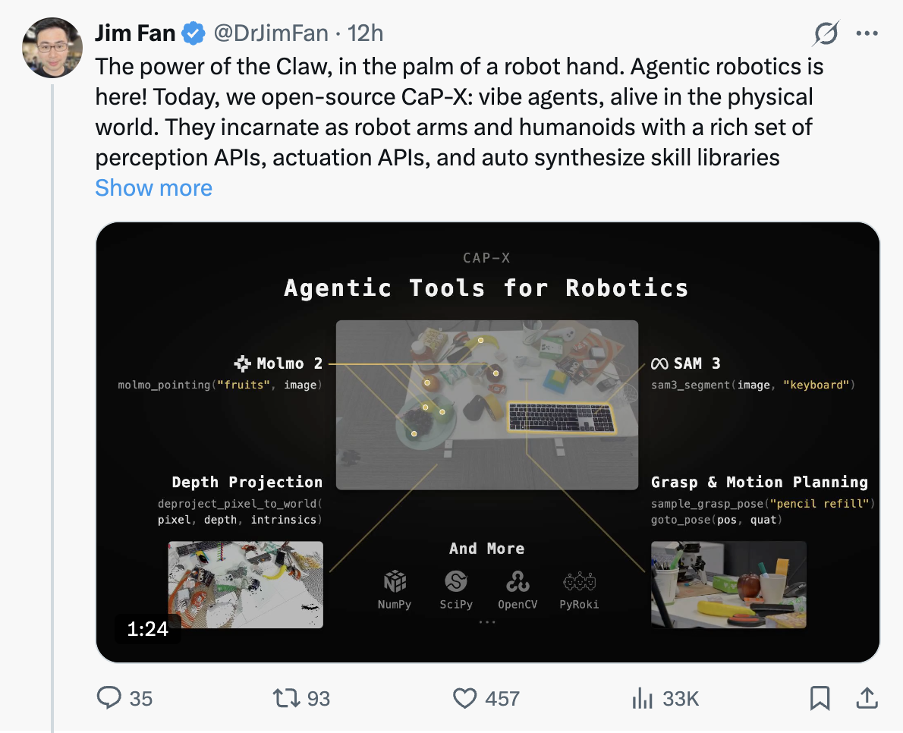The width and height of the screenshot is (903, 733).
Task: Click the blue verified badge
Action: 194,33
